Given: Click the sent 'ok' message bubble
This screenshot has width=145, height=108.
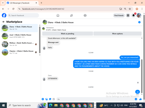Looking at the screenshot, I should pyautogui.click(x=137, y=92).
